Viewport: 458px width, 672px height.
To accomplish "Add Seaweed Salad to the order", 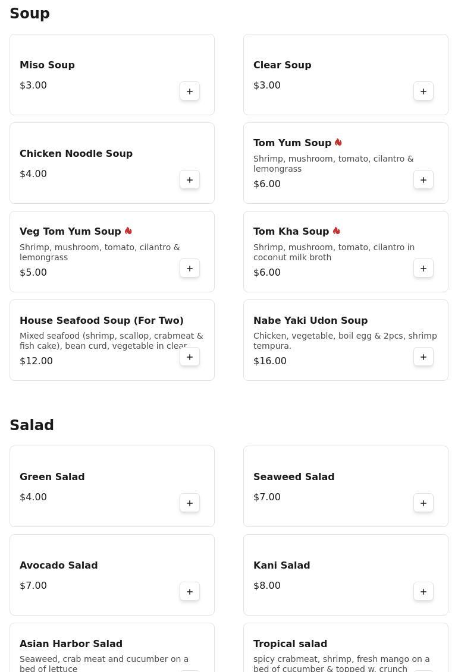I will pos(424,503).
